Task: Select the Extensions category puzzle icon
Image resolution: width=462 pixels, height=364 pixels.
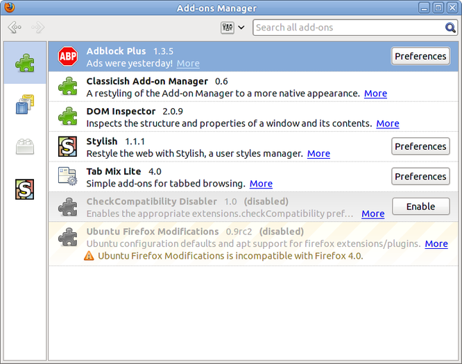Action: tap(25, 62)
